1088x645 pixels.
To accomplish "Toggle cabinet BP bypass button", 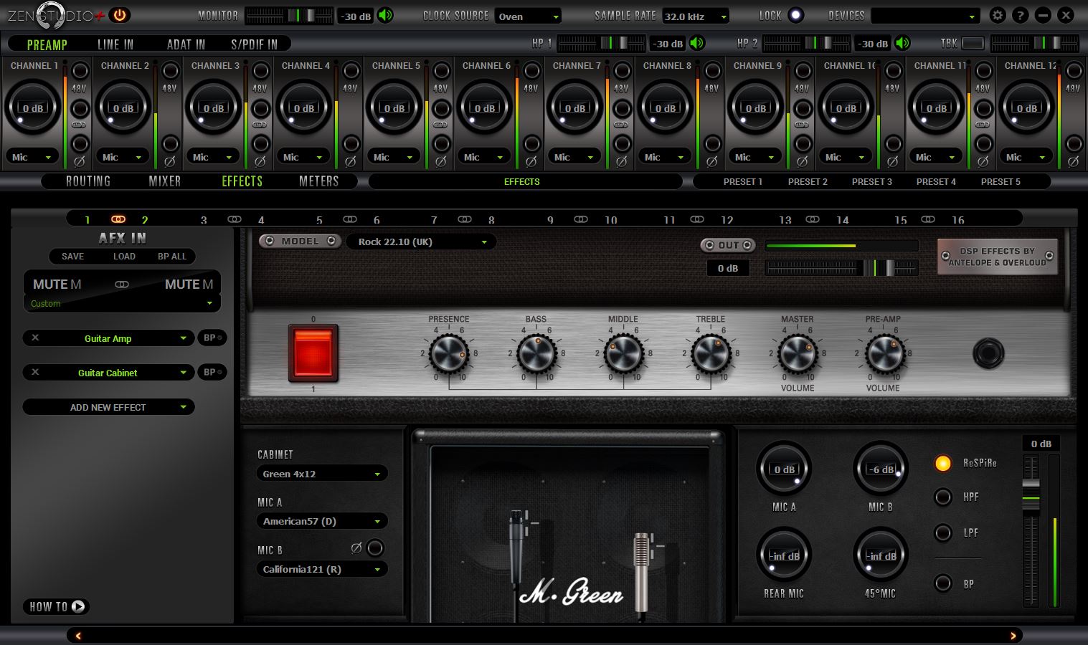I will [x=942, y=583].
